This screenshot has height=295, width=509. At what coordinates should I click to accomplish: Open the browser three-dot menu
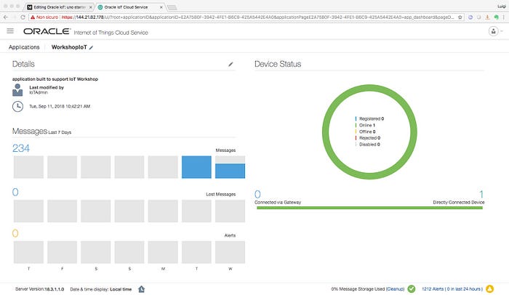[x=504, y=17]
